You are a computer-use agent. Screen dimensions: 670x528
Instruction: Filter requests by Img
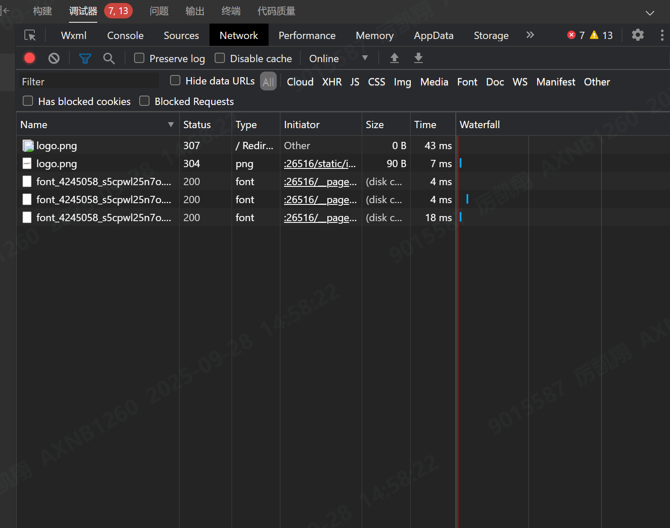pos(403,82)
